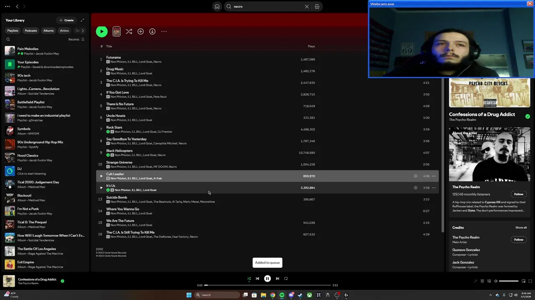The image size is (535, 300).
Task: Follow The Psycho Realm in About section
Action: [519, 194]
